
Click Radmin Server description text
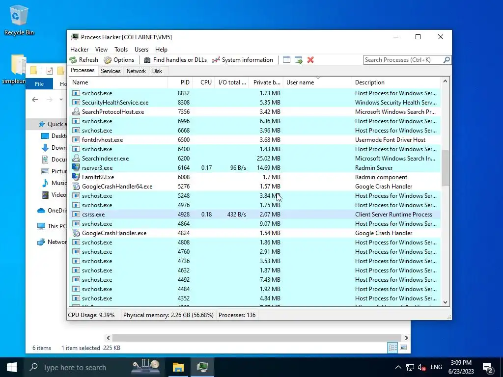pos(374,168)
